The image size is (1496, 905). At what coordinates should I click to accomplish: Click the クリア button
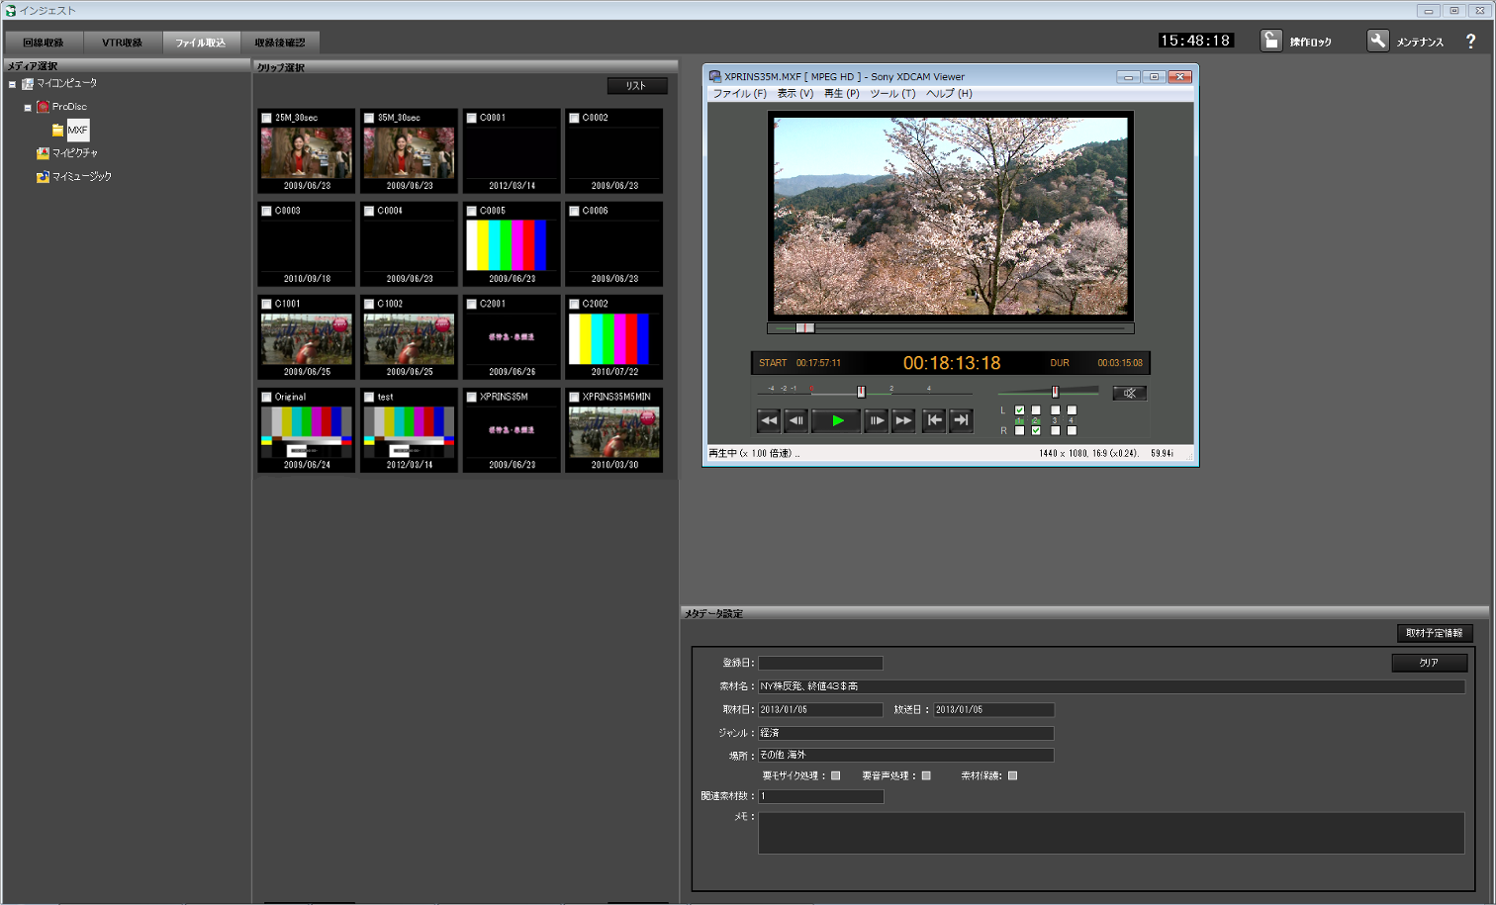[1429, 663]
